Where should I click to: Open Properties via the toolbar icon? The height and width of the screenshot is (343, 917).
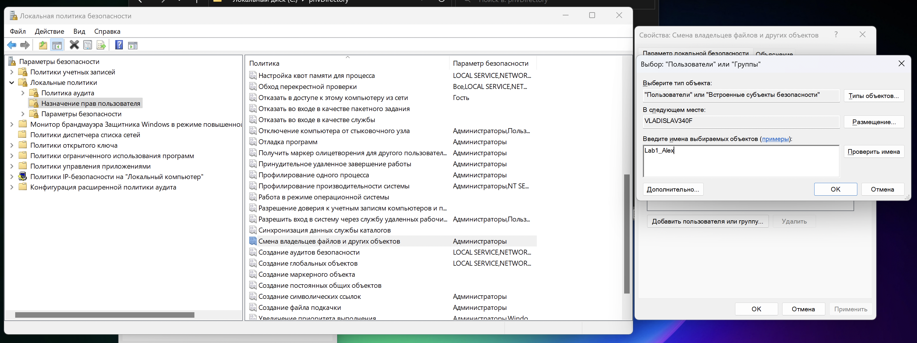tap(88, 45)
